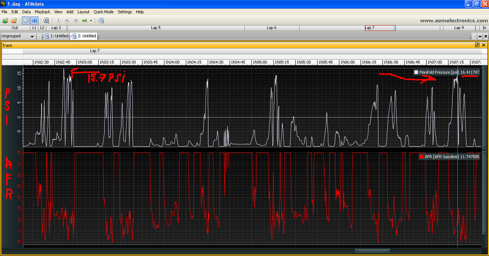
Task: Open the math function fx viewer icon
Action: (x=46, y=20)
